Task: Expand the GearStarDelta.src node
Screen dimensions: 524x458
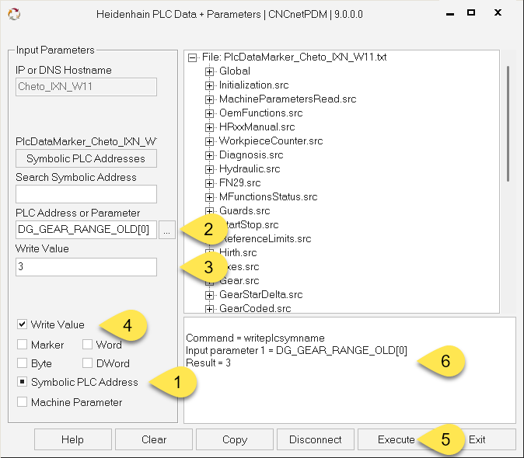Action: pos(209,295)
